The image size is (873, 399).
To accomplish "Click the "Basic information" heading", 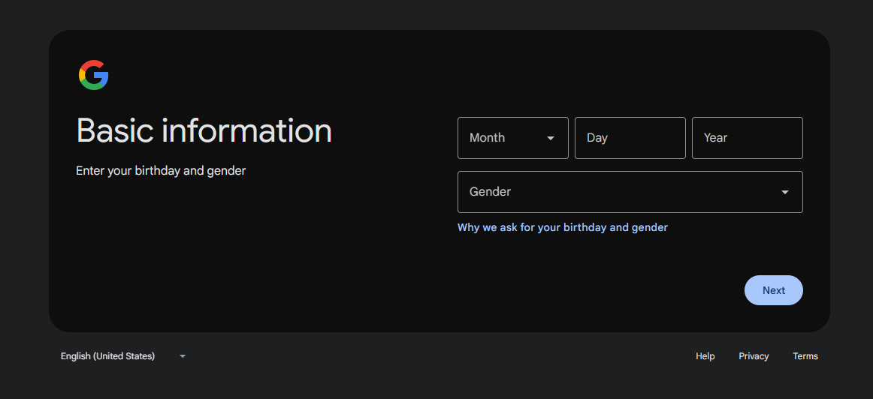I will (204, 130).
